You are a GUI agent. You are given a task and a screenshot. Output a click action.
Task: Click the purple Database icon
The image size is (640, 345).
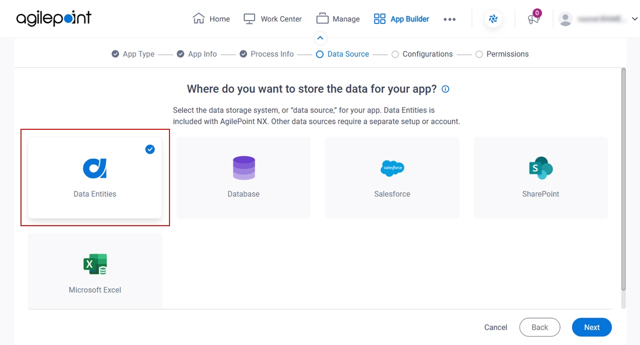[x=244, y=168]
